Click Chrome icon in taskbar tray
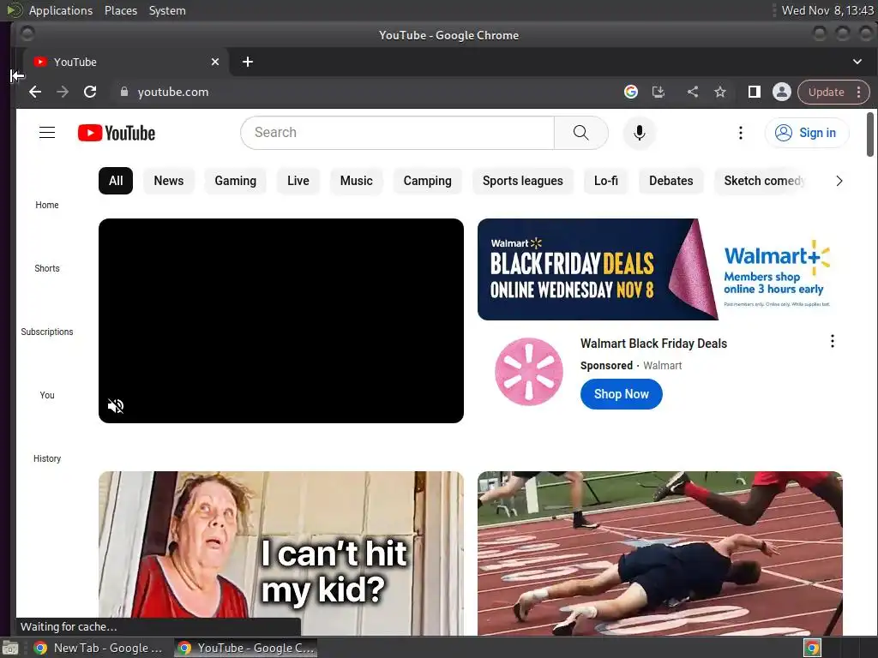 (812, 648)
